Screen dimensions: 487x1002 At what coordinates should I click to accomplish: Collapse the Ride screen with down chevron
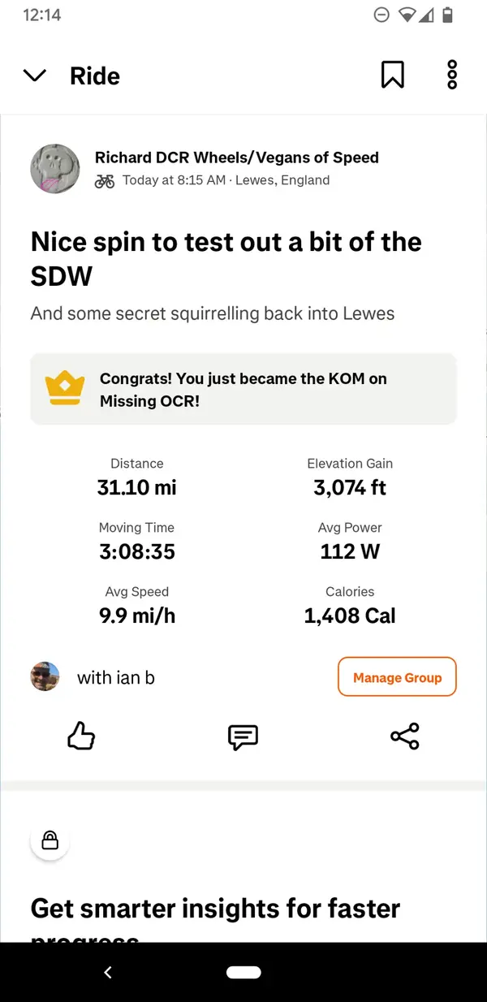coord(35,76)
